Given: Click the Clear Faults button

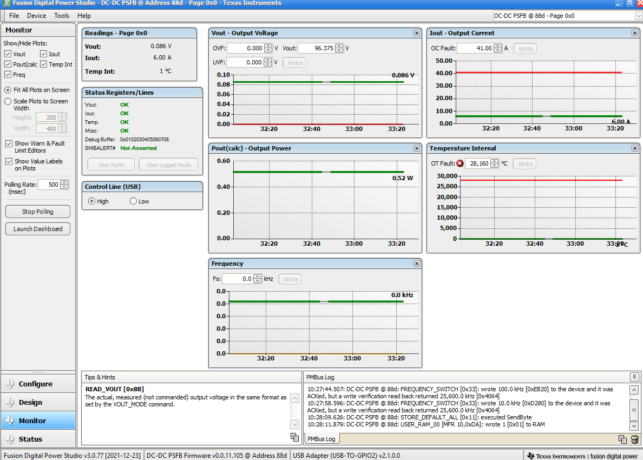Looking at the screenshot, I should [x=111, y=165].
